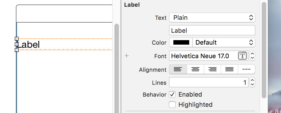Image resolution: width=281 pixels, height=113 pixels.
Task: Enable the Highlighted checkbox
Action: click(172, 105)
